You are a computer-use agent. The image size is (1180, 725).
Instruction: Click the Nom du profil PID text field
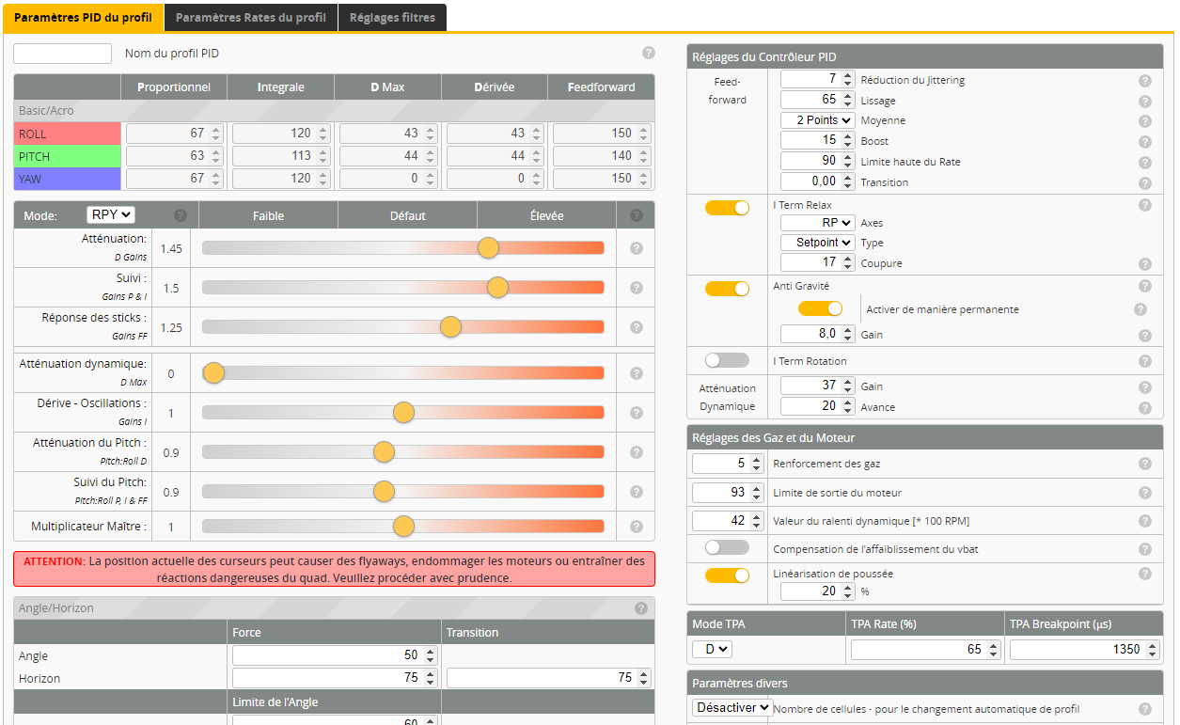pos(63,54)
